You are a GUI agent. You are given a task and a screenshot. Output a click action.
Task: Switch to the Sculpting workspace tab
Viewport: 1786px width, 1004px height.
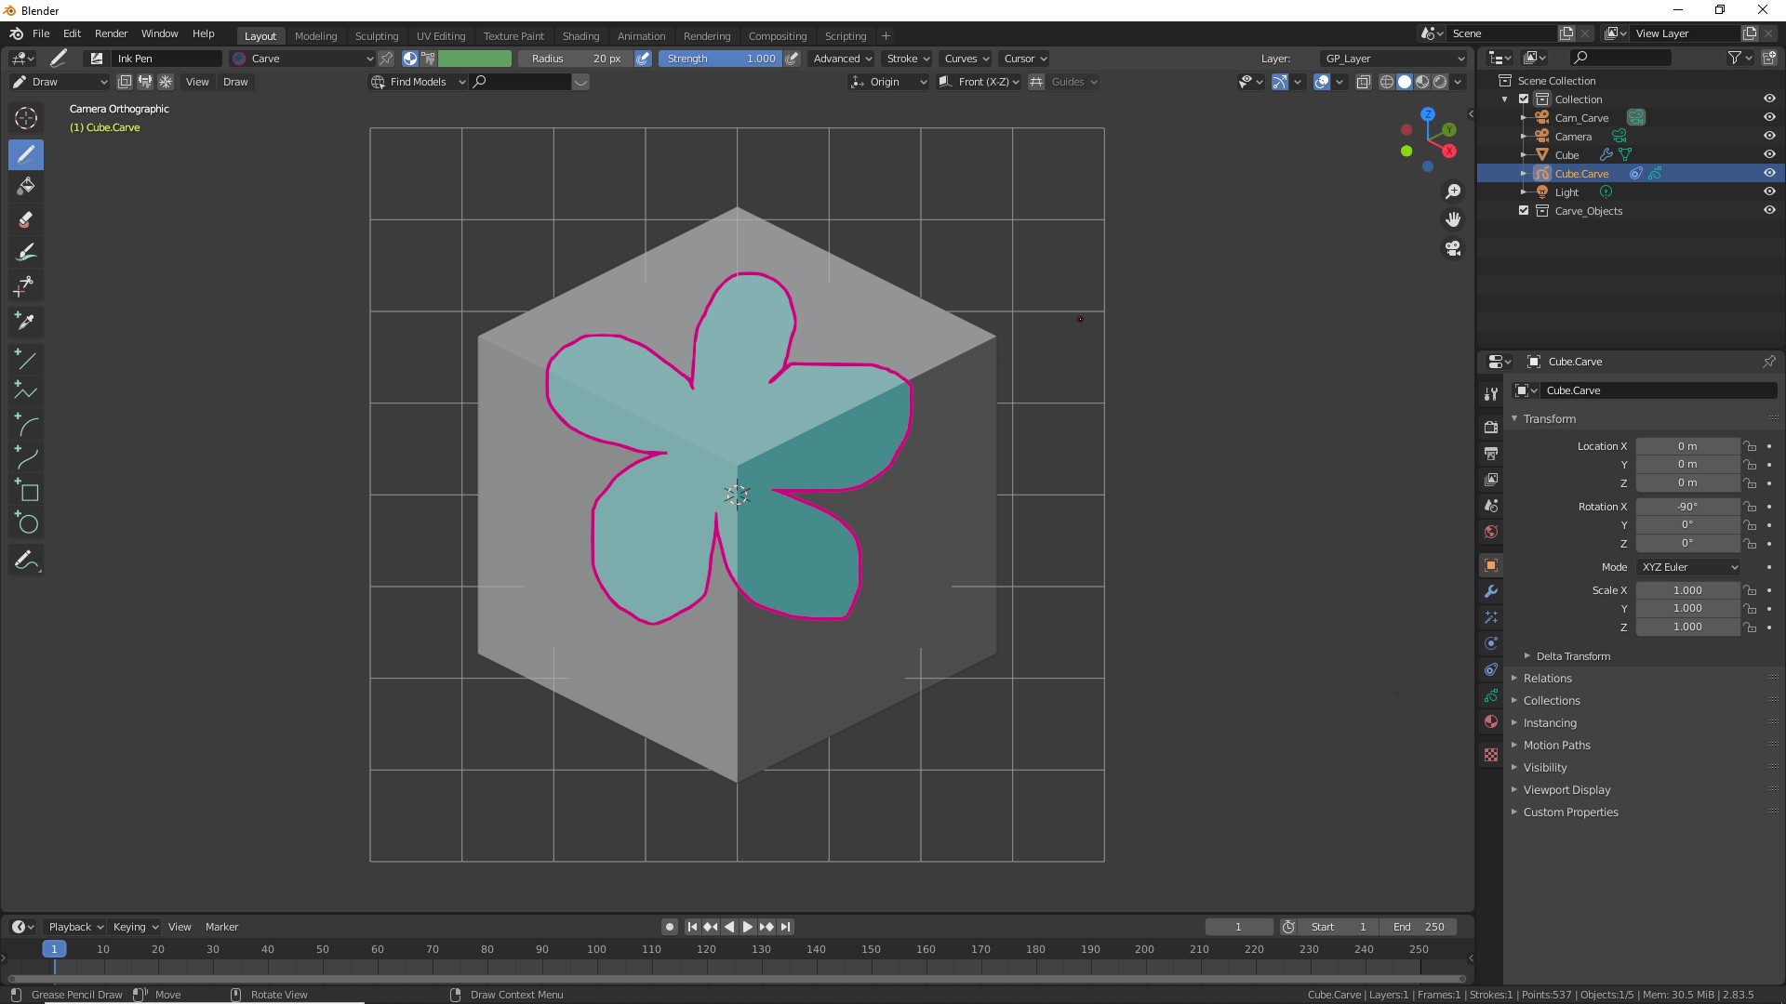point(377,36)
